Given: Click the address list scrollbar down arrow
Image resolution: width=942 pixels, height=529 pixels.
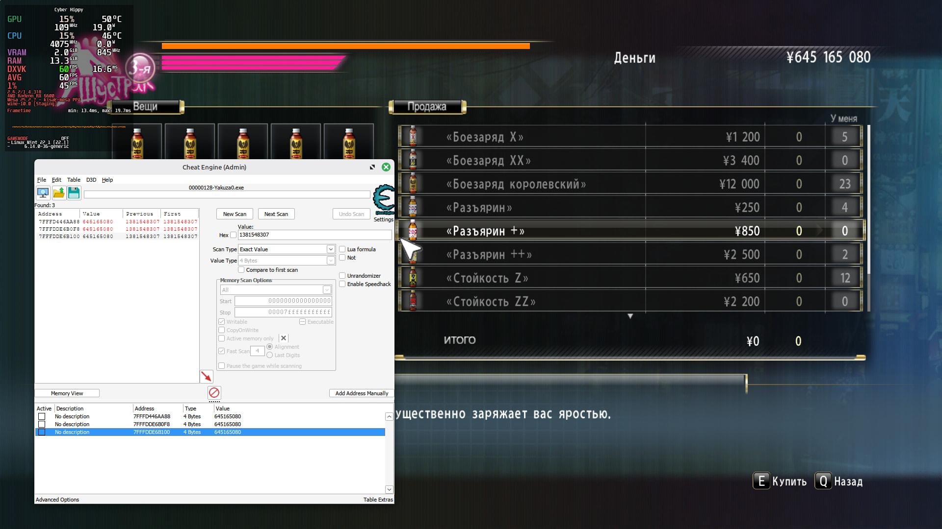Looking at the screenshot, I should tap(389, 489).
